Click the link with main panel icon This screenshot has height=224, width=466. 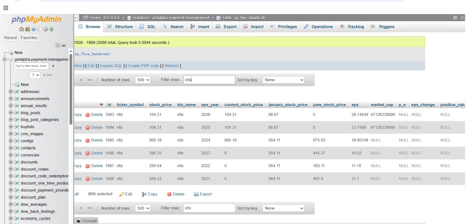pos(63,45)
